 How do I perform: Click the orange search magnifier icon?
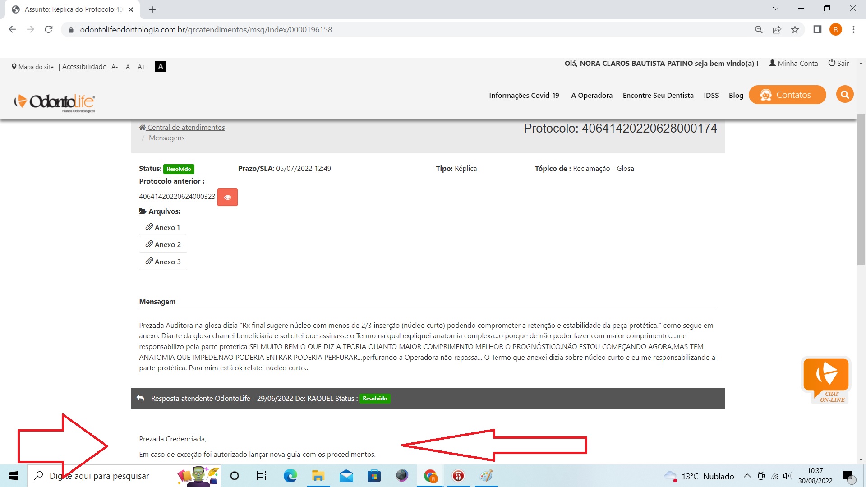point(845,95)
